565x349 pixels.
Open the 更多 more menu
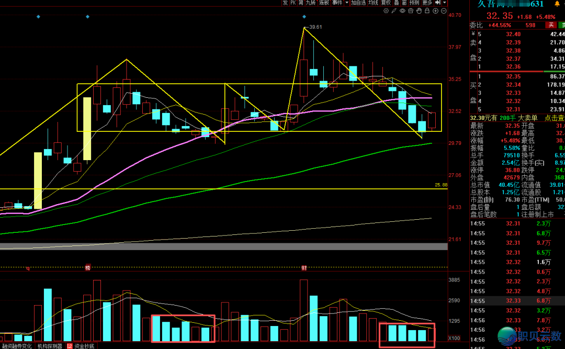click(427, 3)
